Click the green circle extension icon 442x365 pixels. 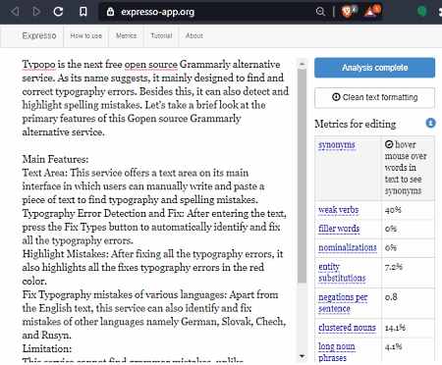[x=421, y=12]
